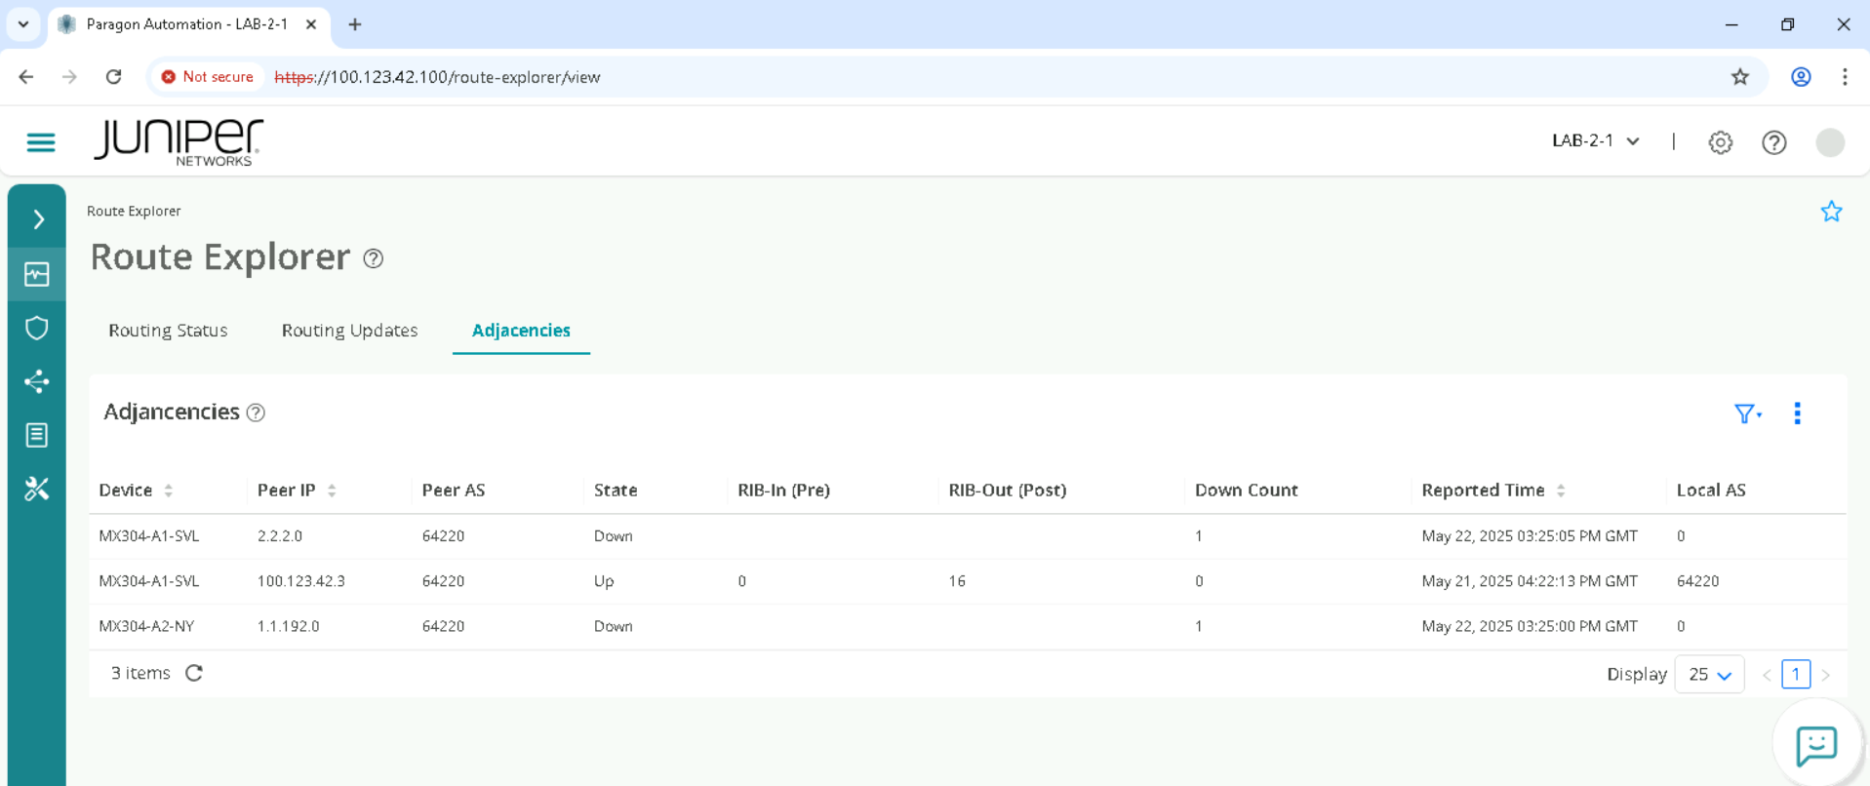1870x786 pixels.
Task: Open the LAB-2-1 organization dropdown
Action: 1595,141
